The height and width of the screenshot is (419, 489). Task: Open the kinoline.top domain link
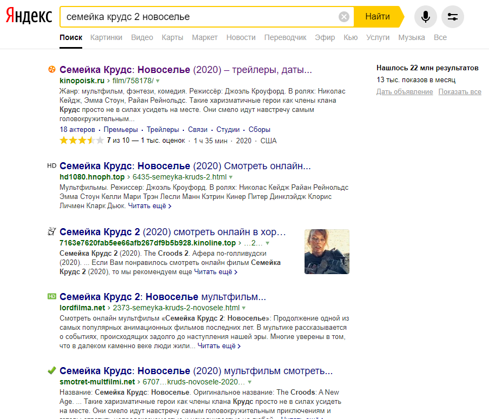pos(148,243)
